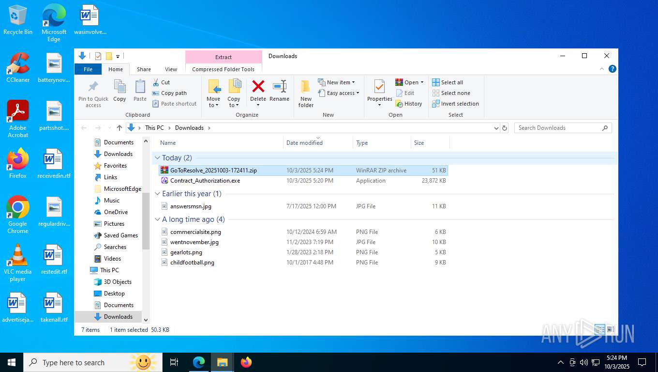The height and width of the screenshot is (372, 658).
Task: Open the Windows Start button
Action: coord(11,362)
